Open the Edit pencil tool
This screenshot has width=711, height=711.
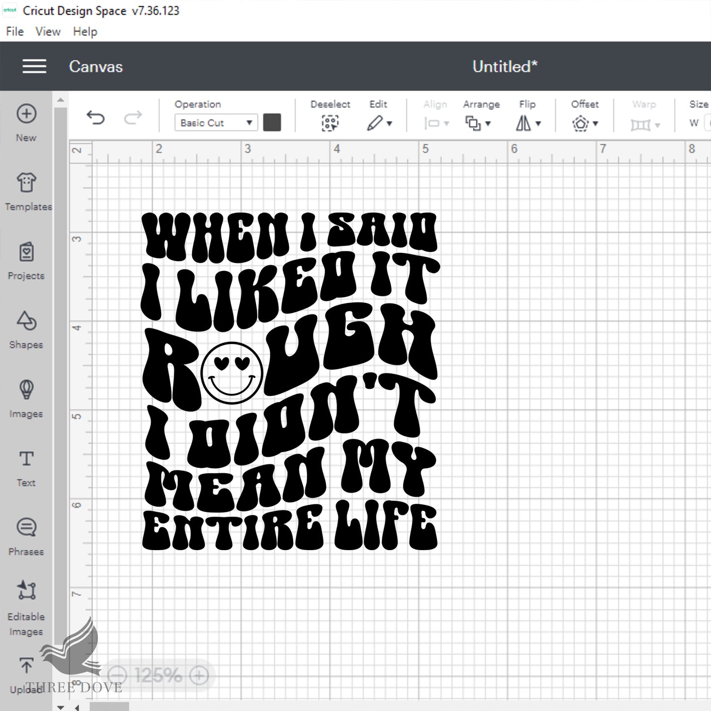(374, 123)
